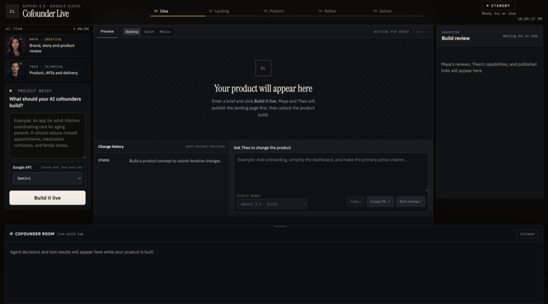
Task: Switch preview to Tablet view
Action: (149, 32)
